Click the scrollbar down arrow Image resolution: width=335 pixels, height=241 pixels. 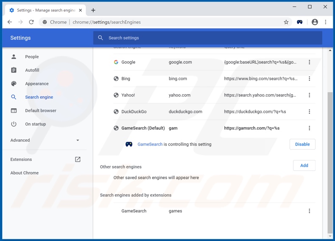pos(330,236)
